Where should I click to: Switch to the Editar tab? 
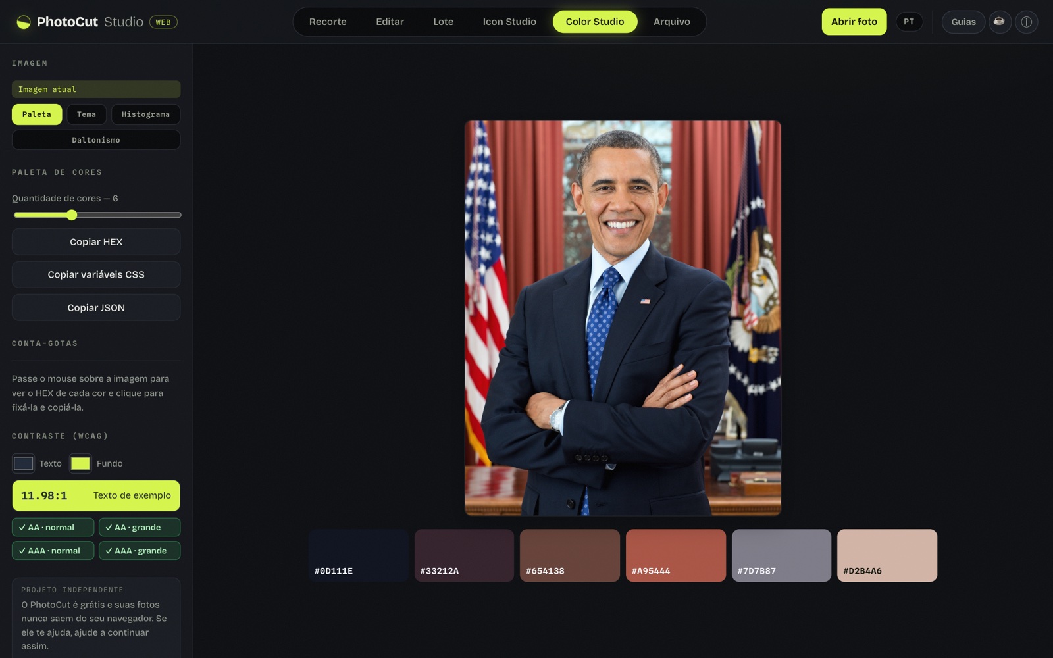click(x=390, y=22)
